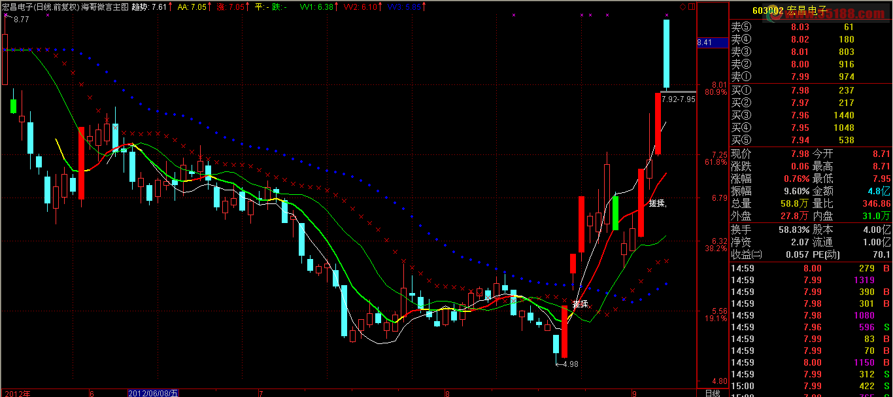
Task: Click the month 8 marker on time axis
Action: click(447, 393)
